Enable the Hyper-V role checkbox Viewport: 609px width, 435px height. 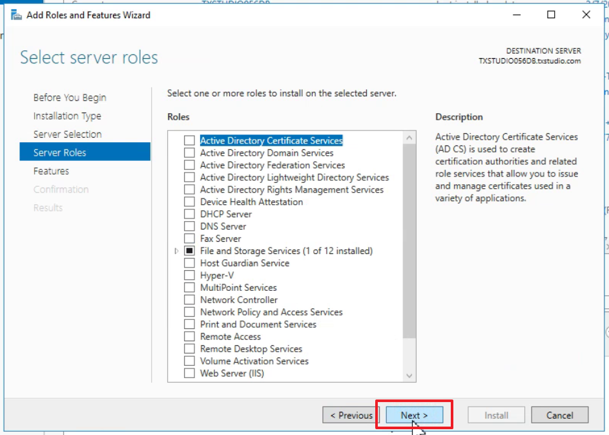189,275
